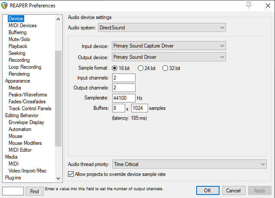This screenshot has height=198, width=275.
Task: Click the Input channels field
Action: pos(124,78)
